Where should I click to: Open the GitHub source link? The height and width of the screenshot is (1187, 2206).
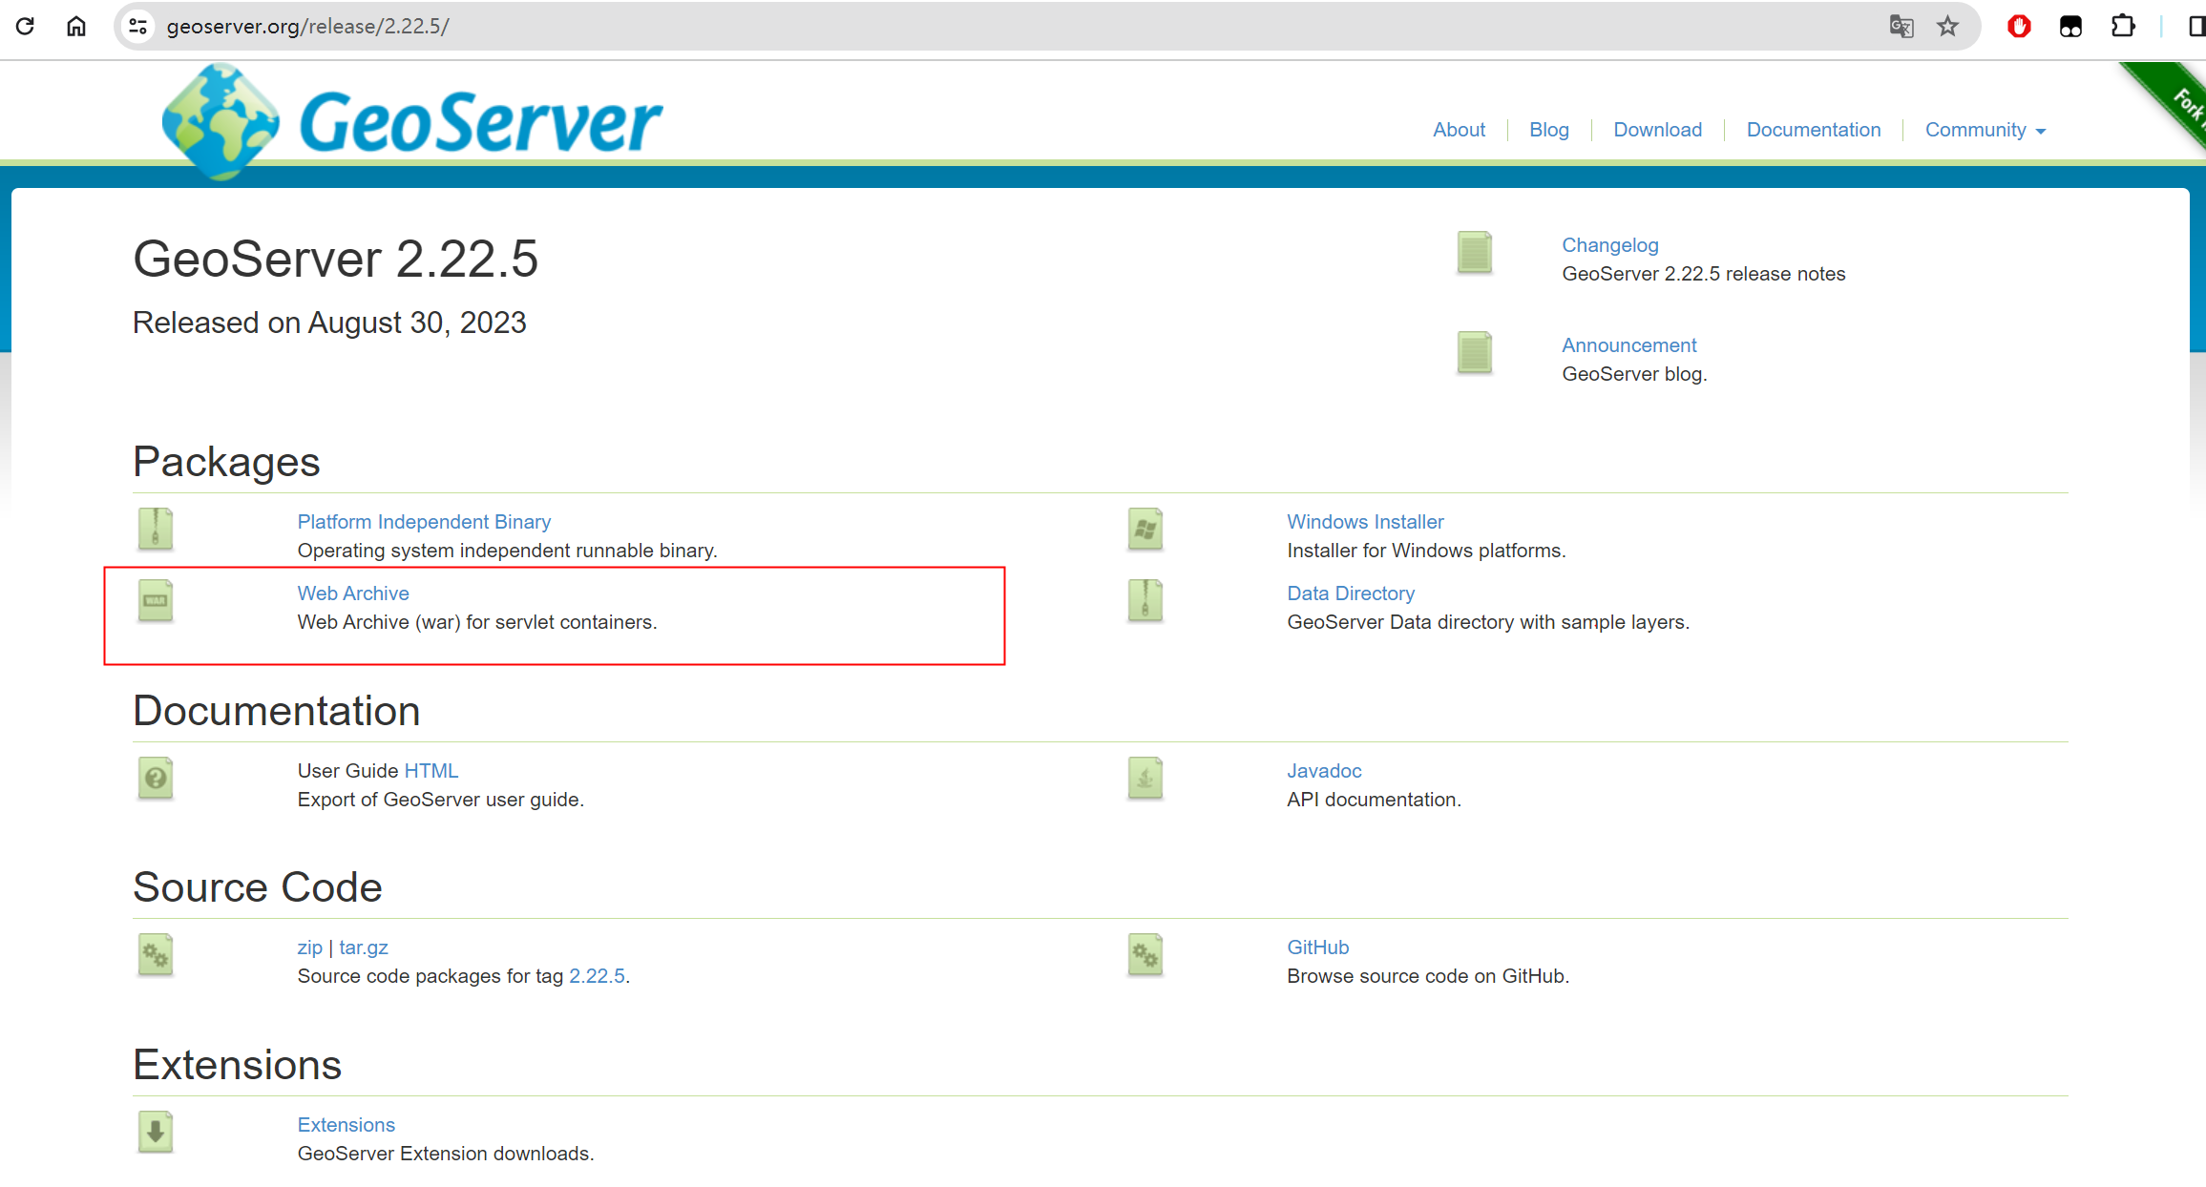1317,948
